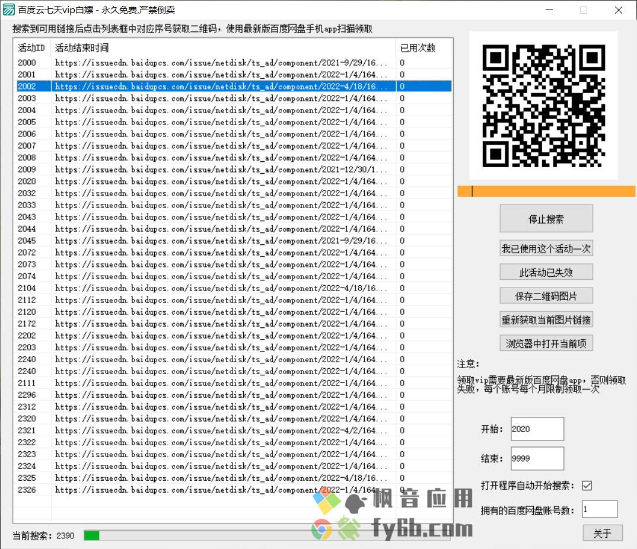Select row with activity ID 2104

[x=234, y=288]
